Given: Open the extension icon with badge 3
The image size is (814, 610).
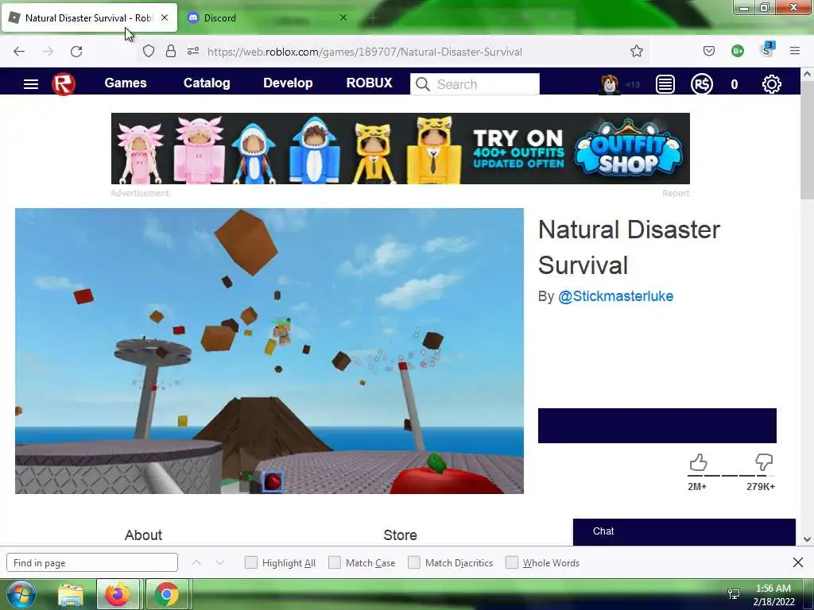Looking at the screenshot, I should click(767, 50).
